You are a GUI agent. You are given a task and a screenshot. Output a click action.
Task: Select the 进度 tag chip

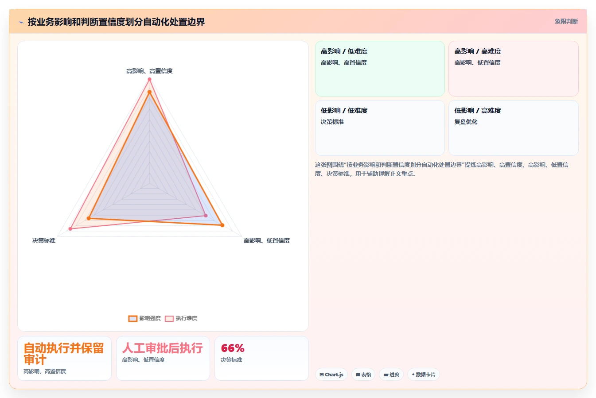tap(391, 375)
